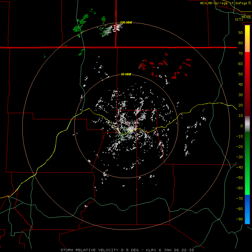Select the "6 JAN 26" date text

(x=169, y=250)
